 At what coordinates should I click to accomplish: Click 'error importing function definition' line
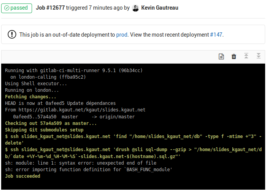coord(88,170)
